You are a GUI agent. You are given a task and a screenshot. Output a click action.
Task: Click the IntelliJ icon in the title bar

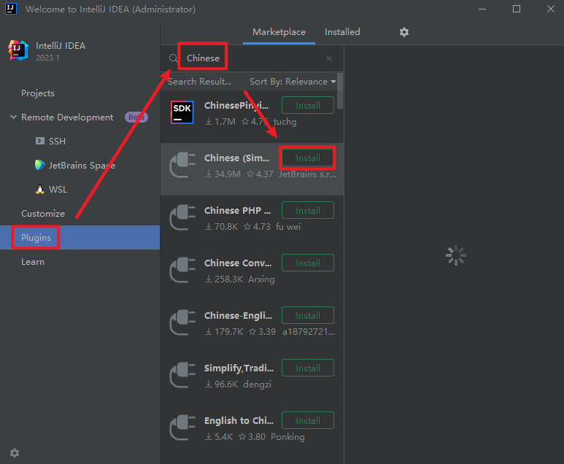pos(11,9)
